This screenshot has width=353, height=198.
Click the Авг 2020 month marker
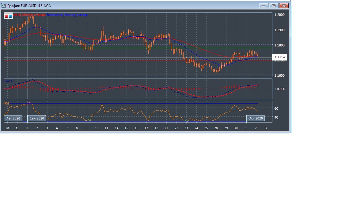click(13, 118)
